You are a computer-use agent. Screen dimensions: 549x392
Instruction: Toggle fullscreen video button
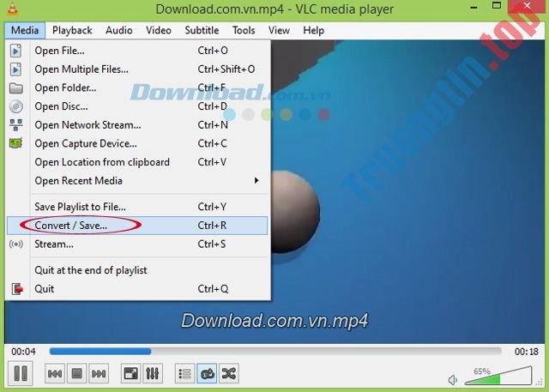[130, 374]
